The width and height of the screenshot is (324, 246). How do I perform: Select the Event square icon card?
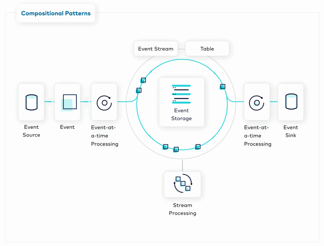pos(67,102)
